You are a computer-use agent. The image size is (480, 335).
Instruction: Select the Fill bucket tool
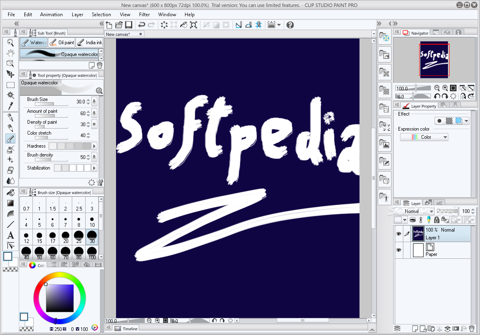11,192
